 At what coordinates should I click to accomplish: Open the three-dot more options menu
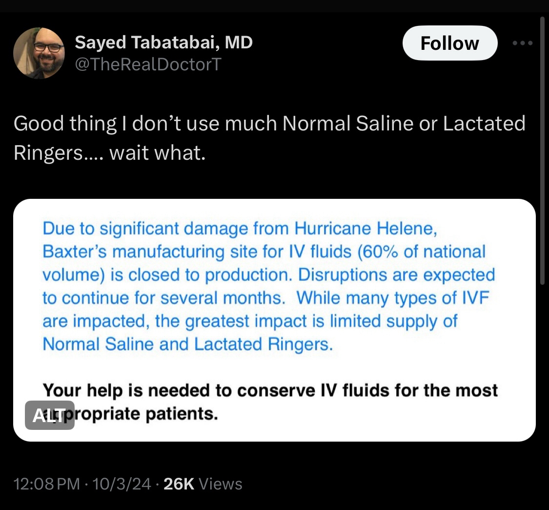click(x=523, y=43)
